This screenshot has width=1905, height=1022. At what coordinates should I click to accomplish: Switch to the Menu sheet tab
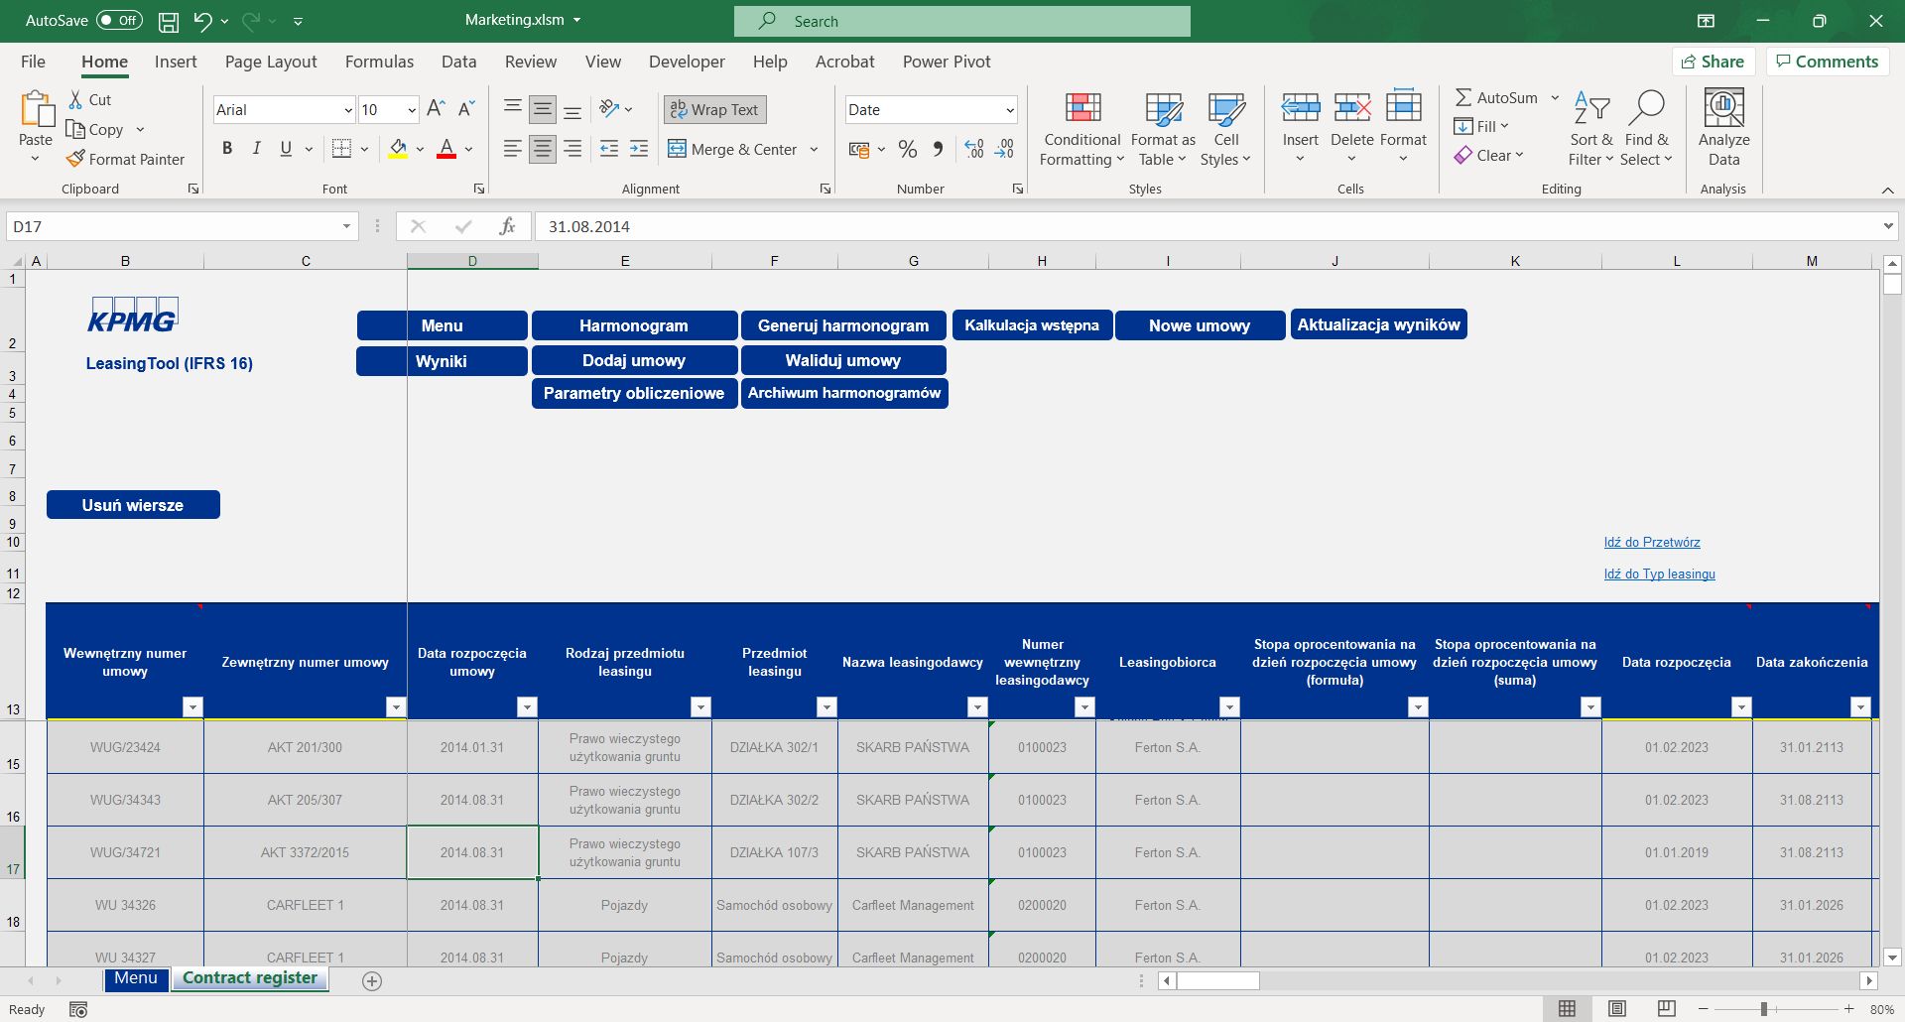click(136, 978)
